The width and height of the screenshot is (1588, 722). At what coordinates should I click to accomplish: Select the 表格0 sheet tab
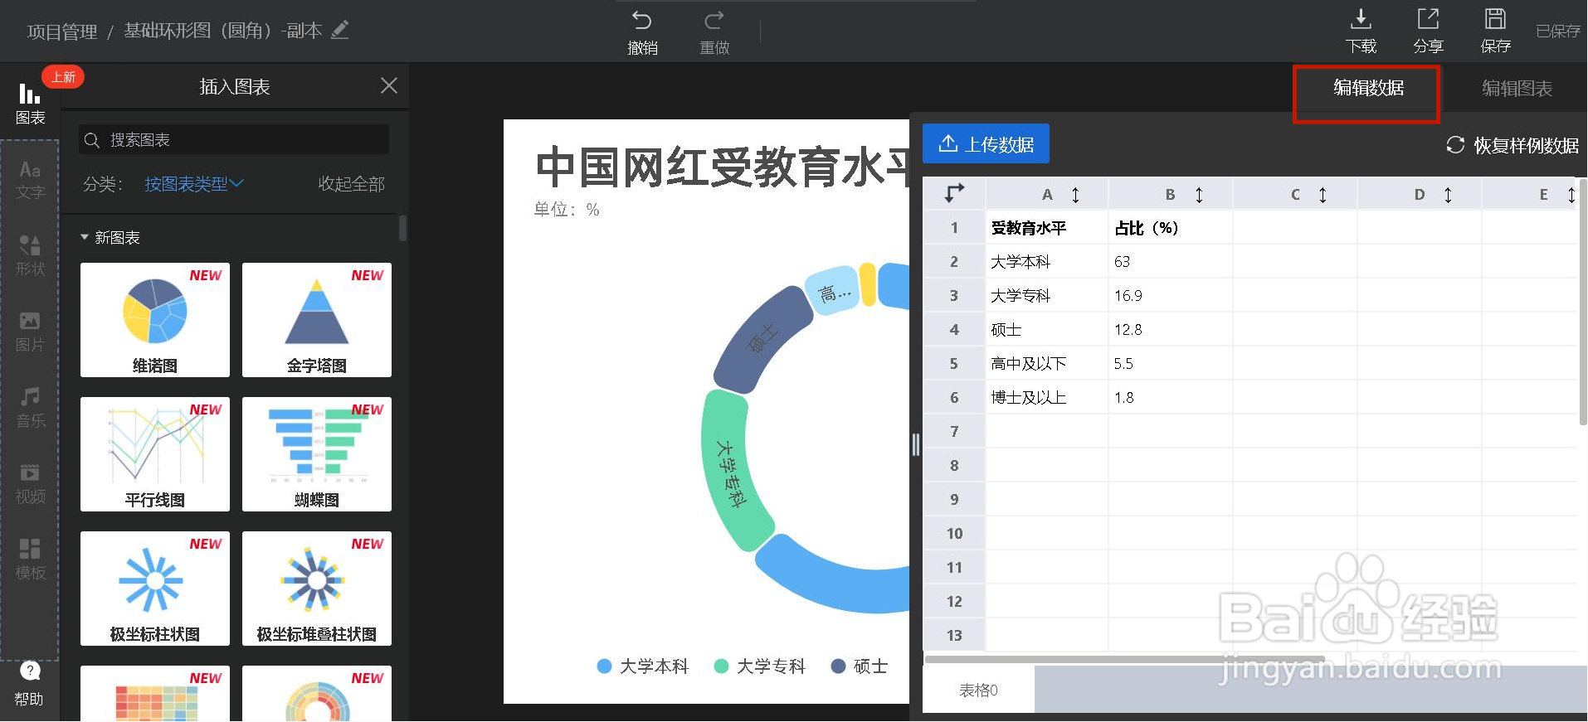tap(978, 691)
